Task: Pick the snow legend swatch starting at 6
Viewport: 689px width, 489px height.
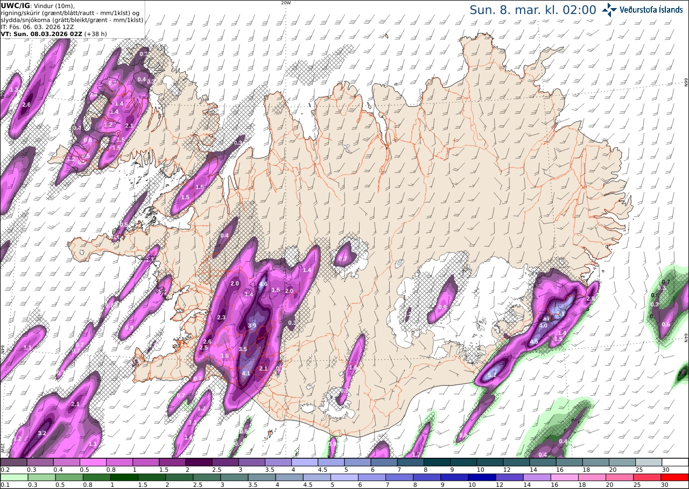Action: 384,462
